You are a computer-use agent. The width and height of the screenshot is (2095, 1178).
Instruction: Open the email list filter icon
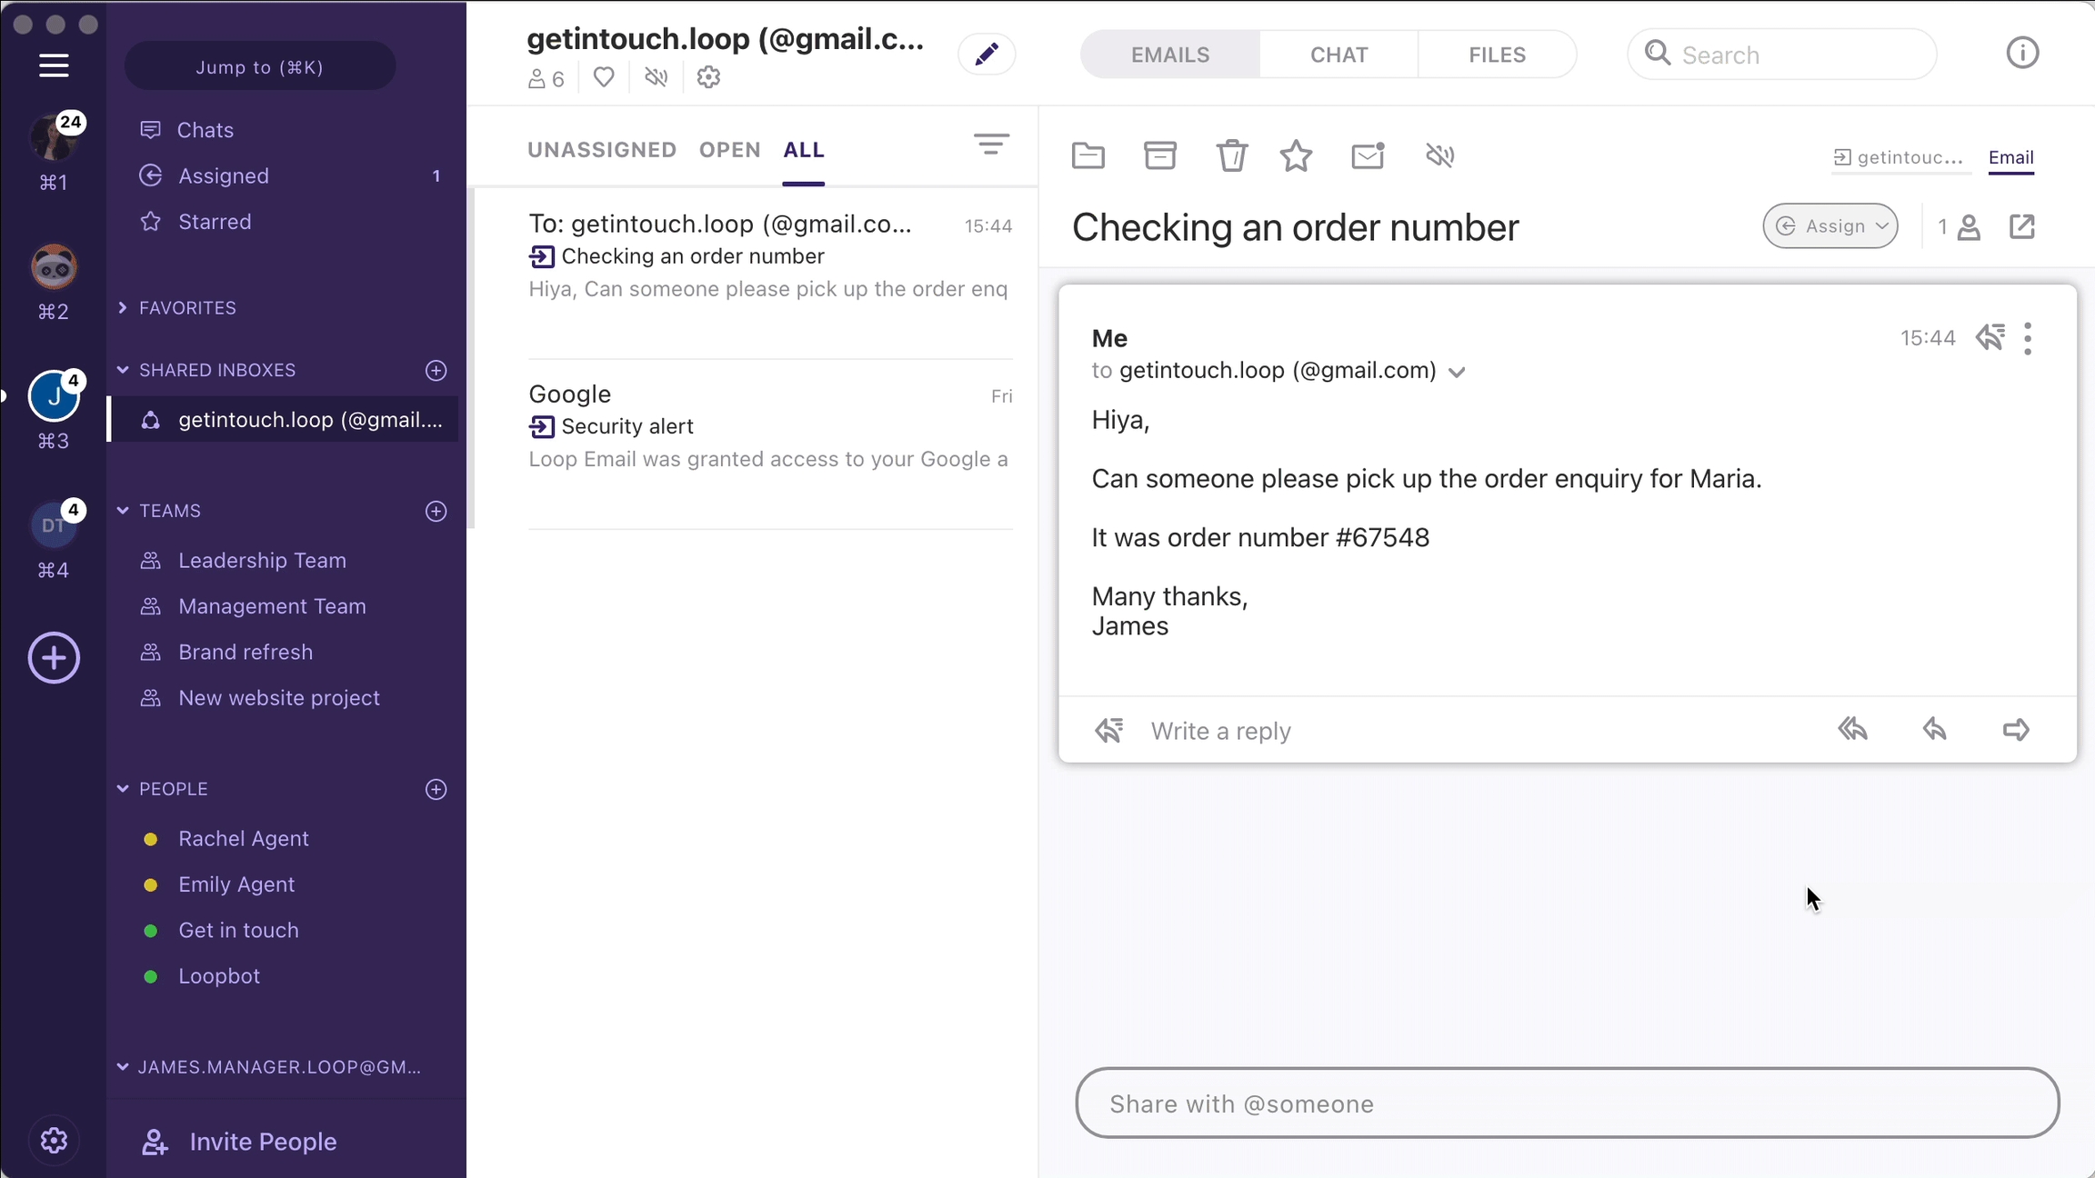991,144
